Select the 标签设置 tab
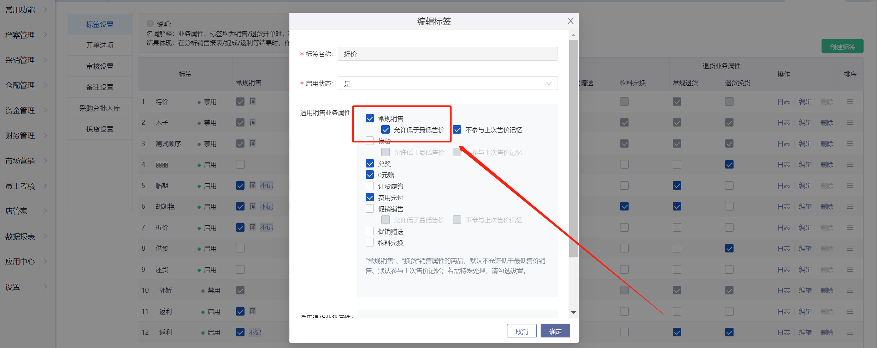Screen dimensions: 877x348 pyautogui.click(x=100, y=24)
